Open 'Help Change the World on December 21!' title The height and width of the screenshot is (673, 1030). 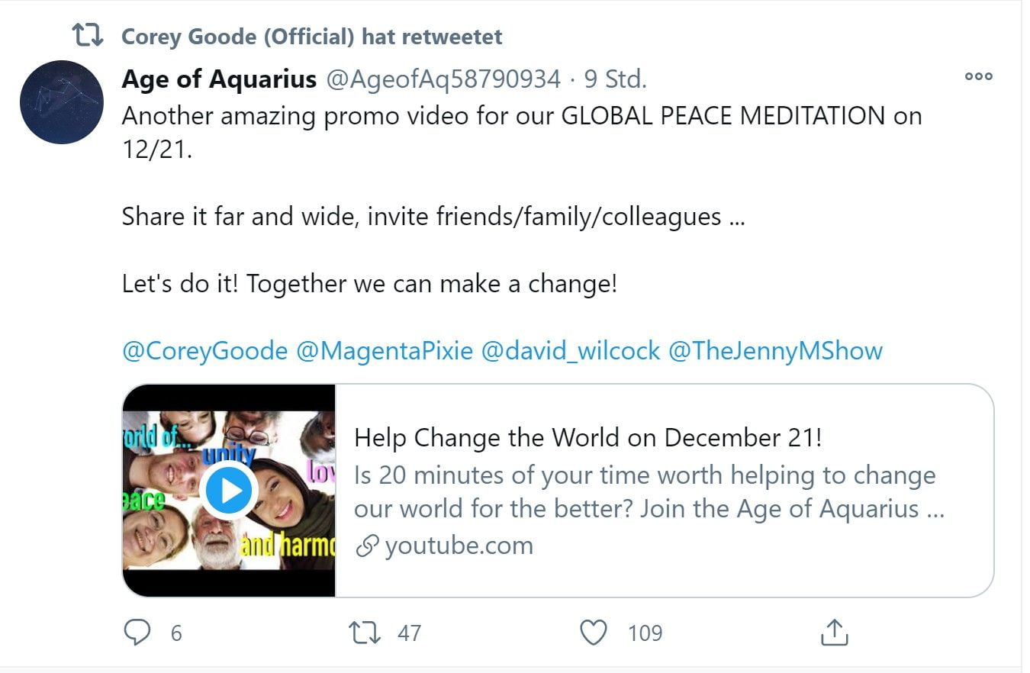[x=588, y=438]
